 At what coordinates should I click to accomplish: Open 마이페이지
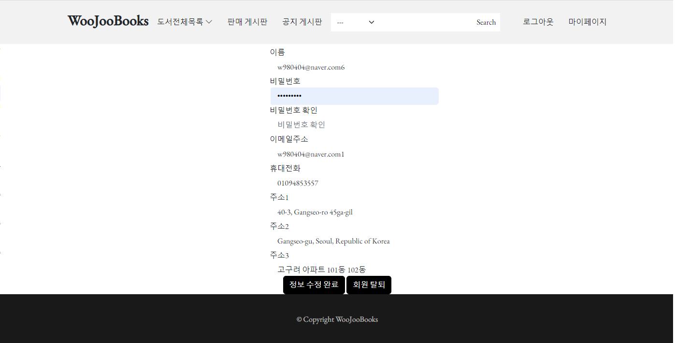click(587, 22)
